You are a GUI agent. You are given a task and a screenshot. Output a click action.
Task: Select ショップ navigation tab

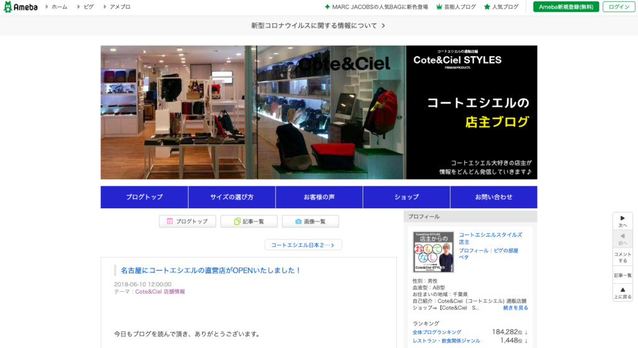[x=406, y=197]
